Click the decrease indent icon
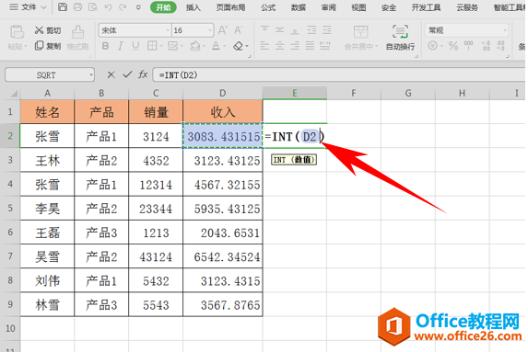 [x=311, y=30]
